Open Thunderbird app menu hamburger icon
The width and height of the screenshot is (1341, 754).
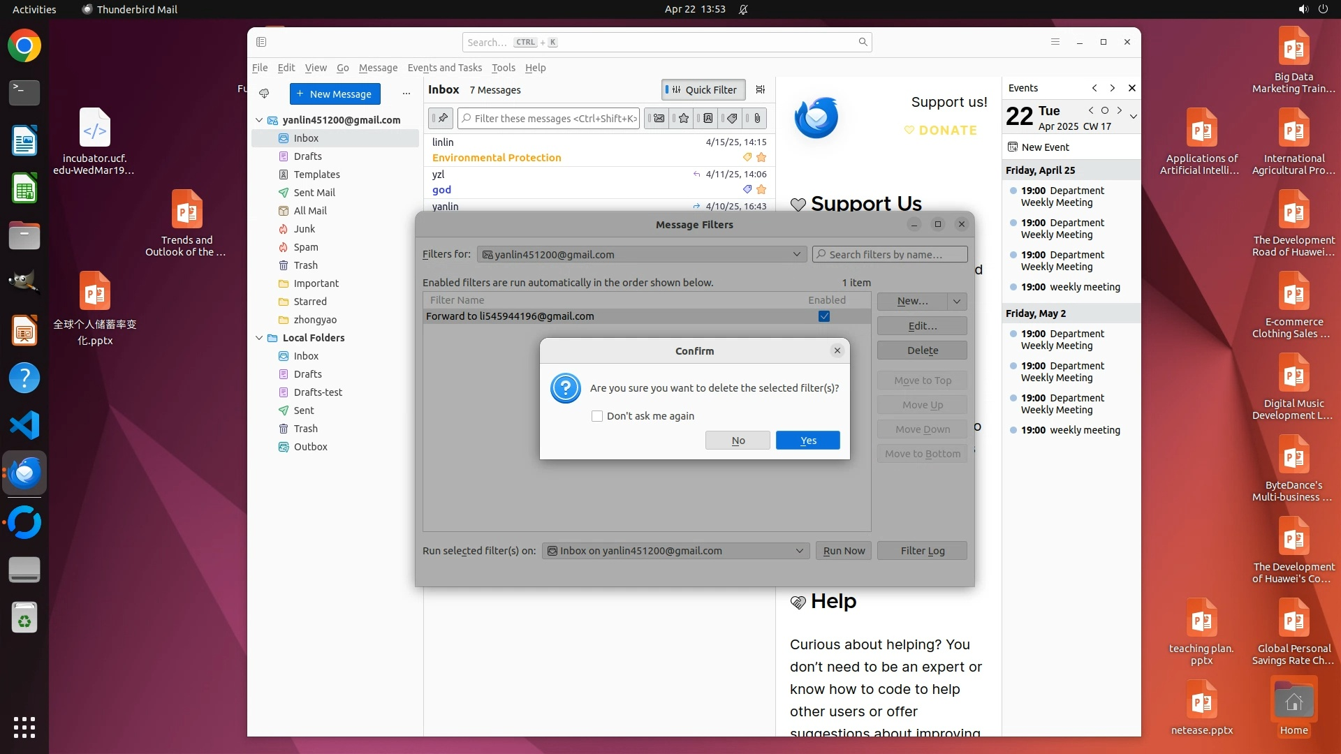1055,42
